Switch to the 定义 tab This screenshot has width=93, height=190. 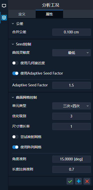(x=22, y=14)
